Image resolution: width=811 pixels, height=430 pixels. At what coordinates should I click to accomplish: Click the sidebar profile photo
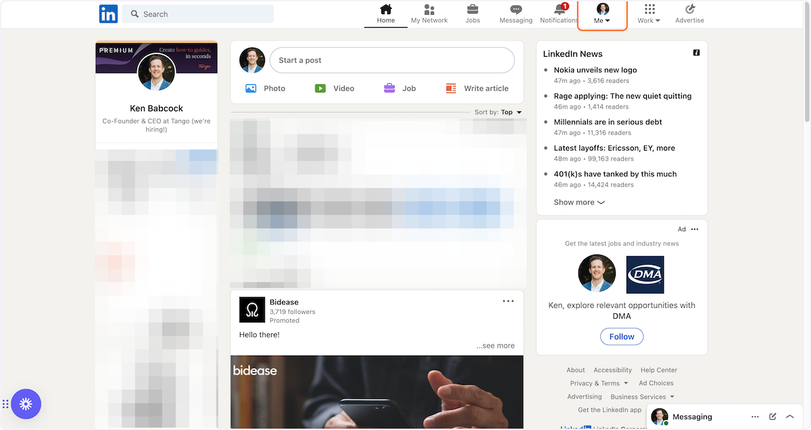pyautogui.click(x=156, y=72)
